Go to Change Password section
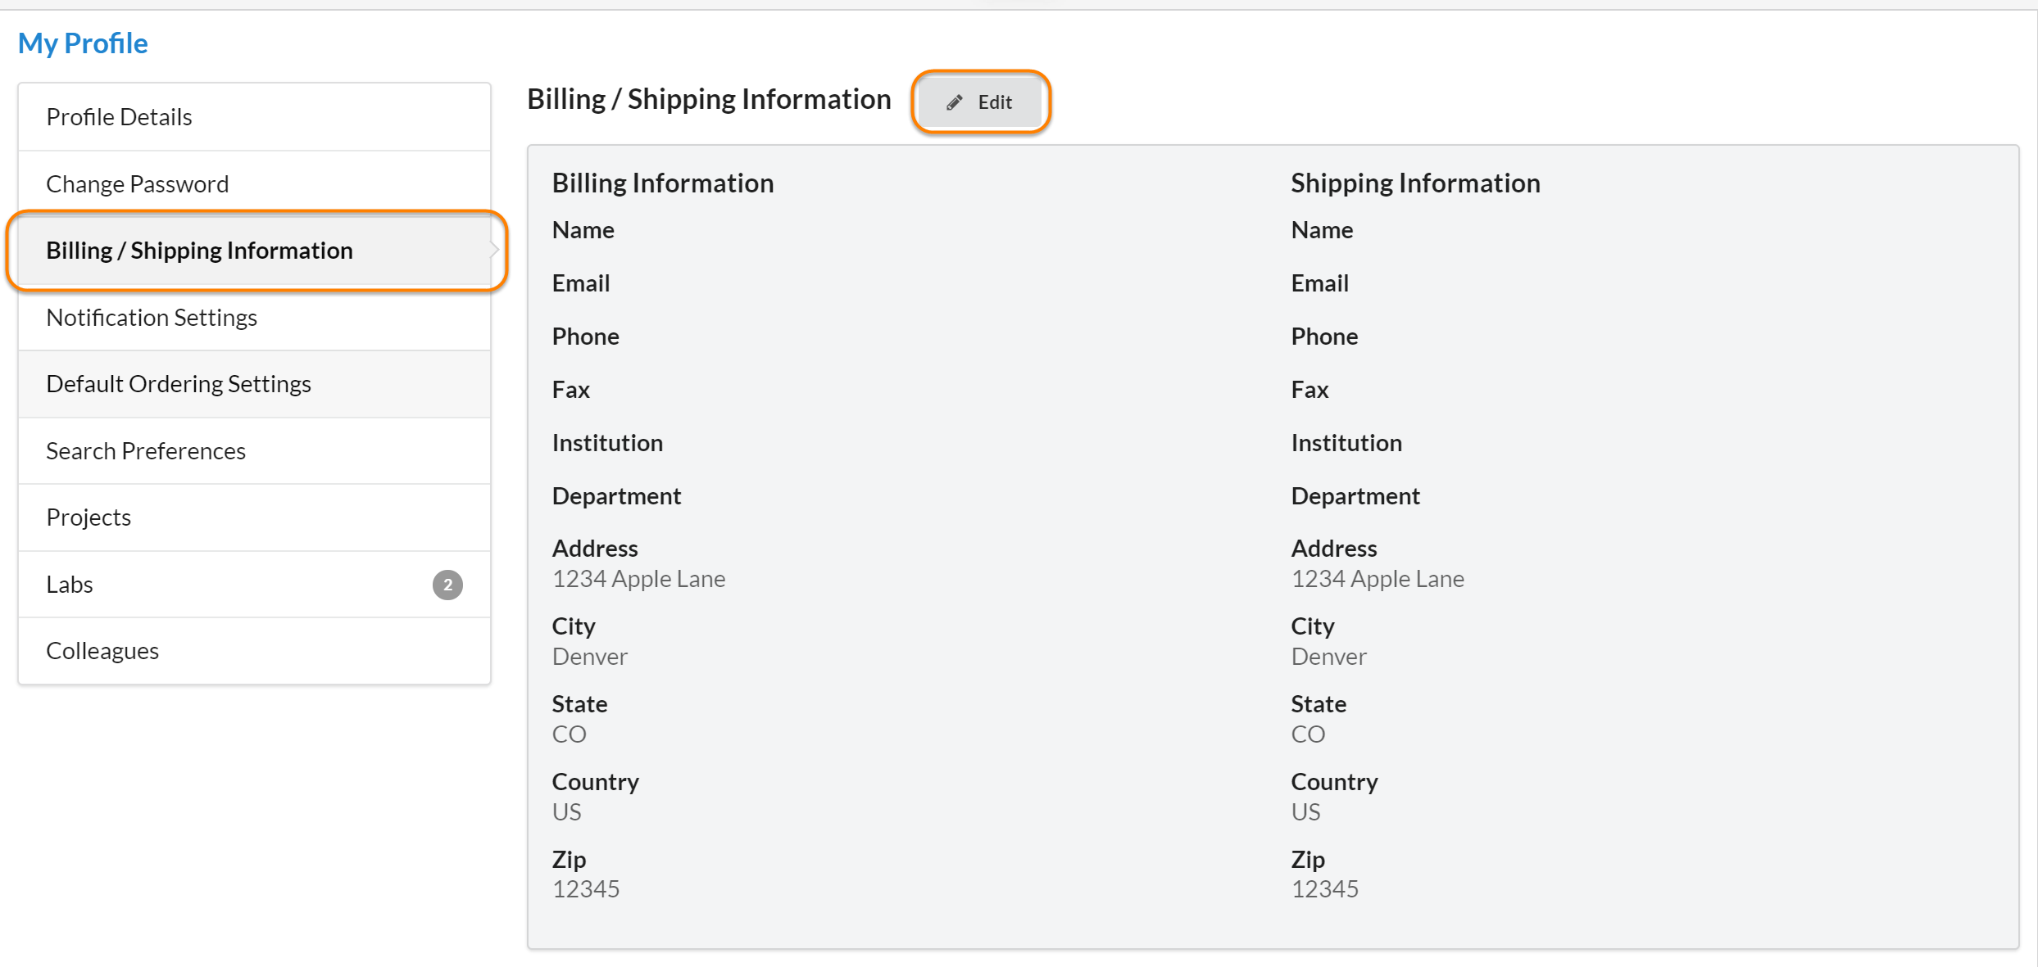 click(x=137, y=184)
